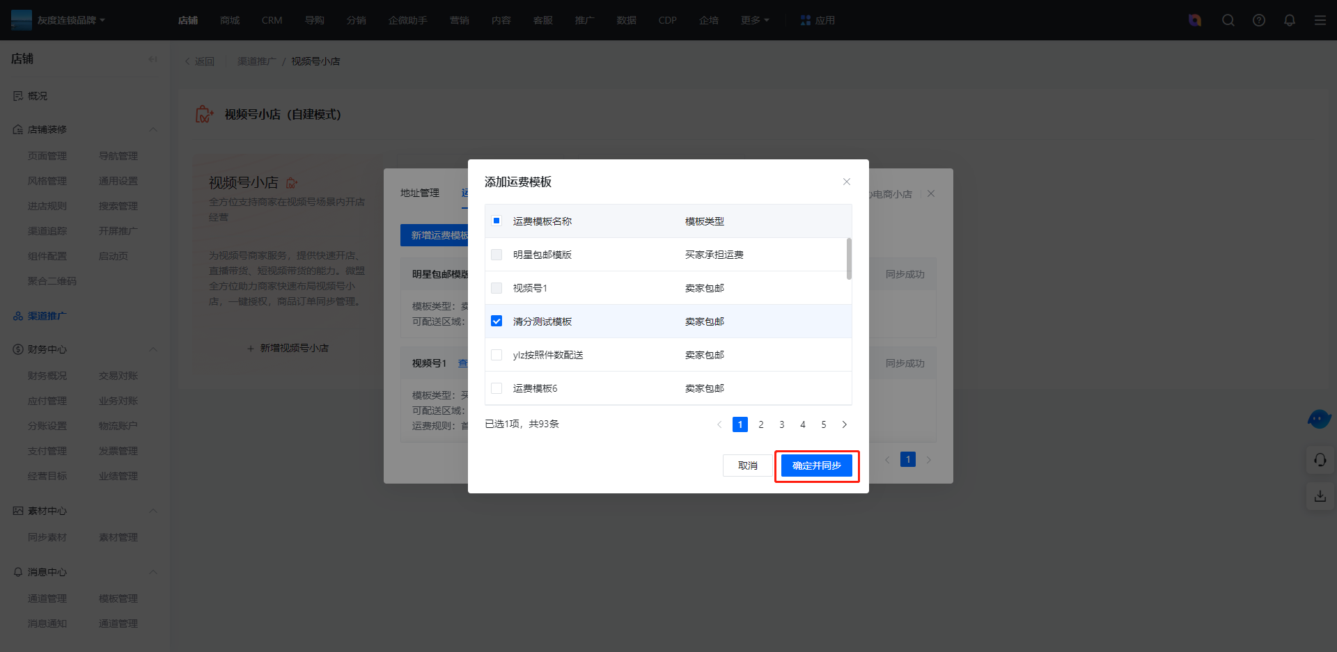Go to page 2 in dialog pagination
This screenshot has height=652, width=1337.
(x=761, y=424)
